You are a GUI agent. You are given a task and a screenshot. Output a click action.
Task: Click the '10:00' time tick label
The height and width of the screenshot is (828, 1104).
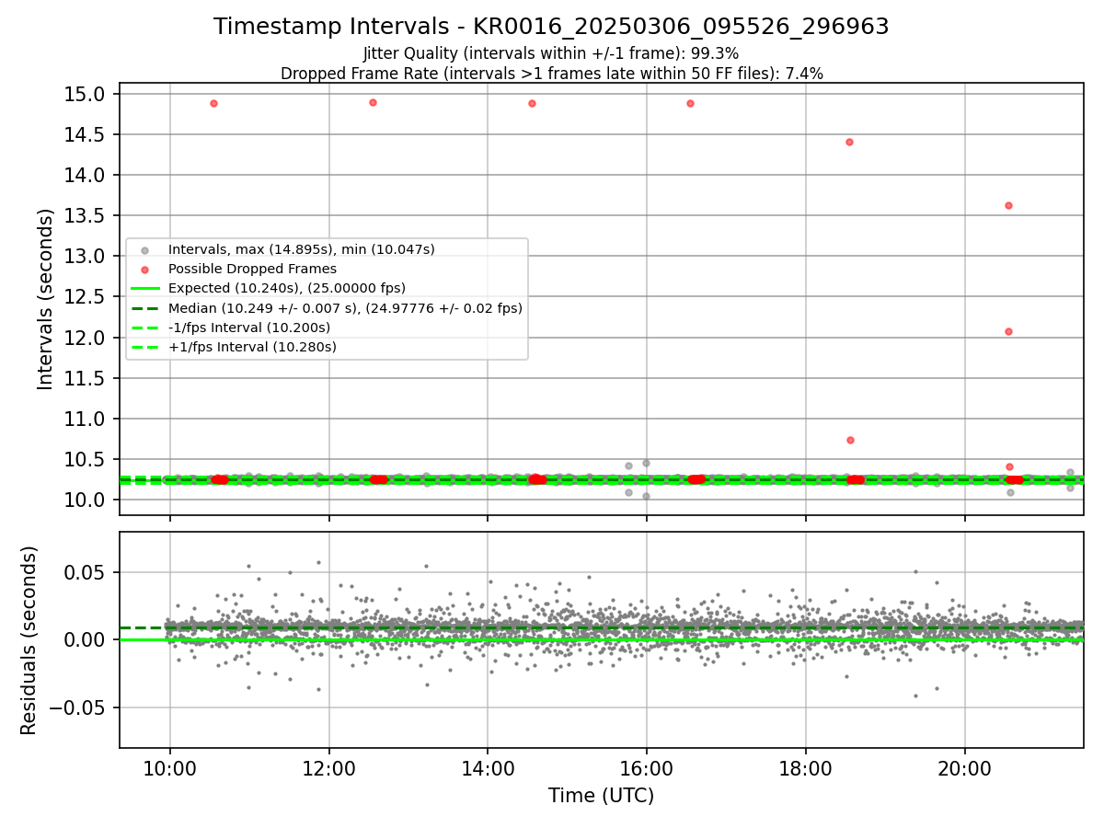point(169,767)
